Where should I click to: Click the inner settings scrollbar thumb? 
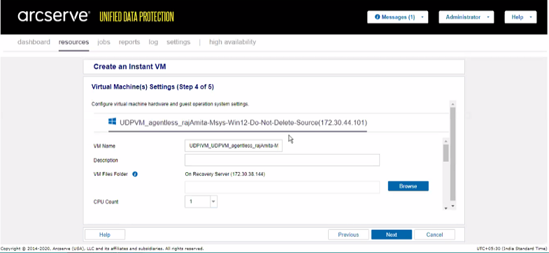click(x=445, y=153)
